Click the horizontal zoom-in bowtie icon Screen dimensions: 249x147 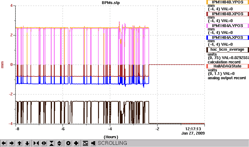tap(36, 143)
